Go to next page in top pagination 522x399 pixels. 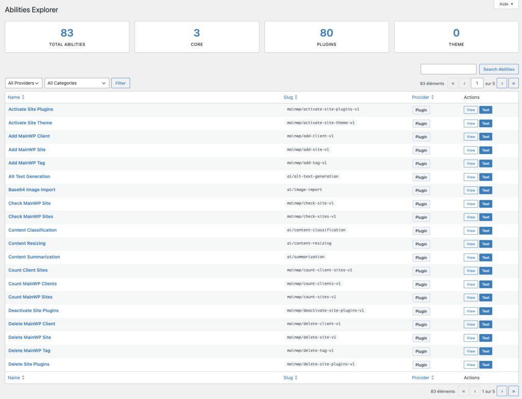click(x=502, y=83)
